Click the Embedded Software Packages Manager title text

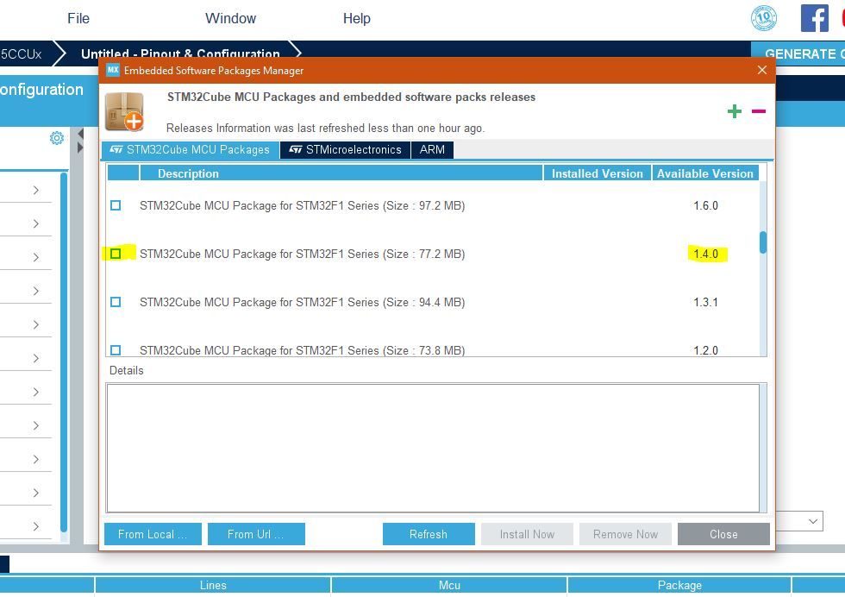(x=214, y=71)
